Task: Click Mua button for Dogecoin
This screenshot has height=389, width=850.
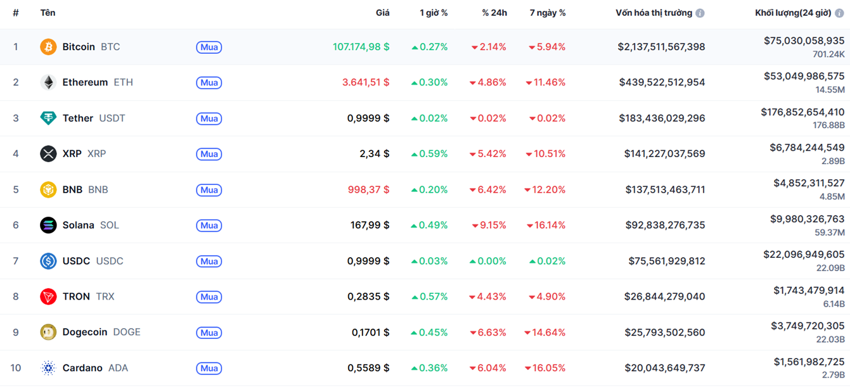Action: (x=209, y=333)
